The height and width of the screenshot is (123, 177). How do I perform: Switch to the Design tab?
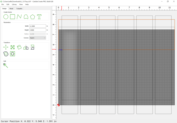pyautogui.click(x=4, y=8)
